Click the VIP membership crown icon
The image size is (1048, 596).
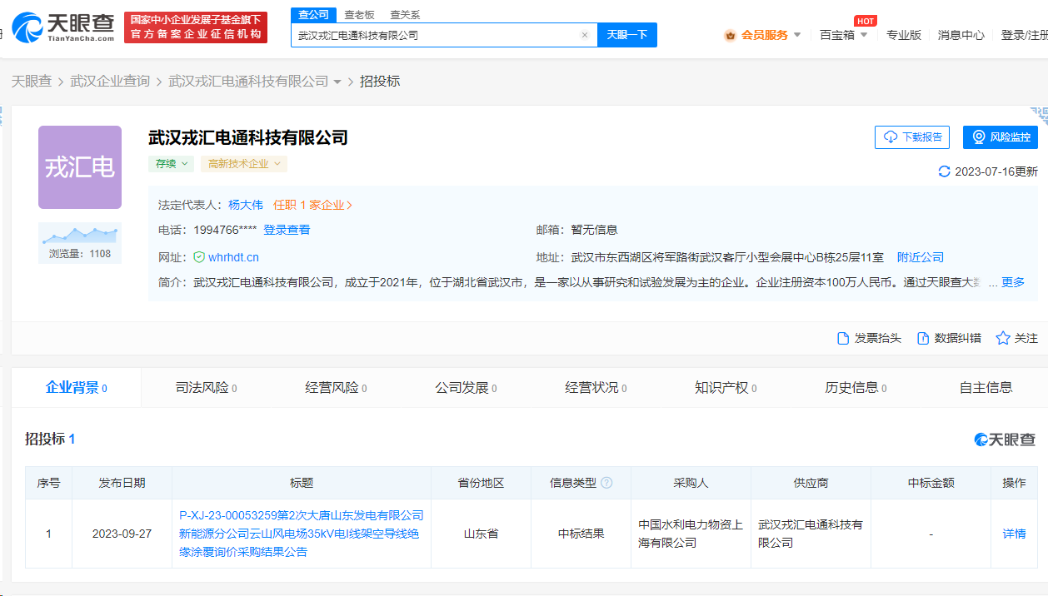coord(731,35)
